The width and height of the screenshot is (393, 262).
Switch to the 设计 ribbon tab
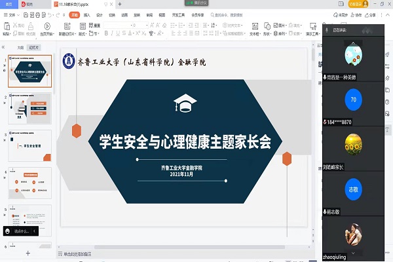pos(100,15)
